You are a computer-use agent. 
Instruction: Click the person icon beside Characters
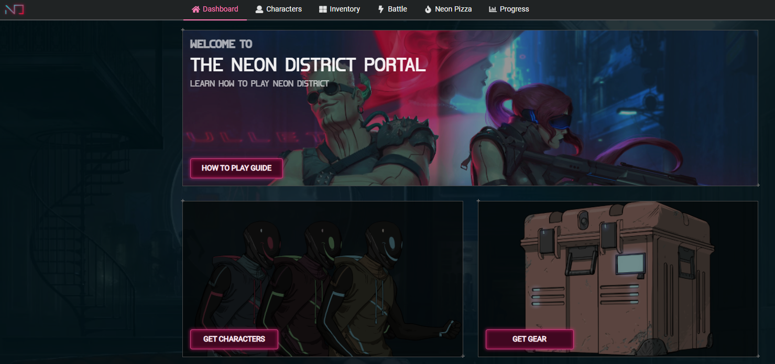(x=259, y=9)
